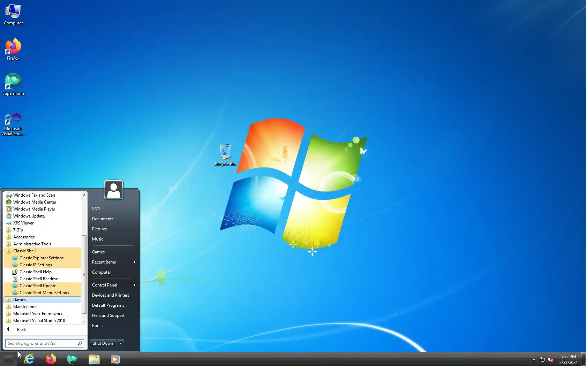Expand the Administrative Tools folder
The height and width of the screenshot is (366, 586).
[x=43, y=244]
